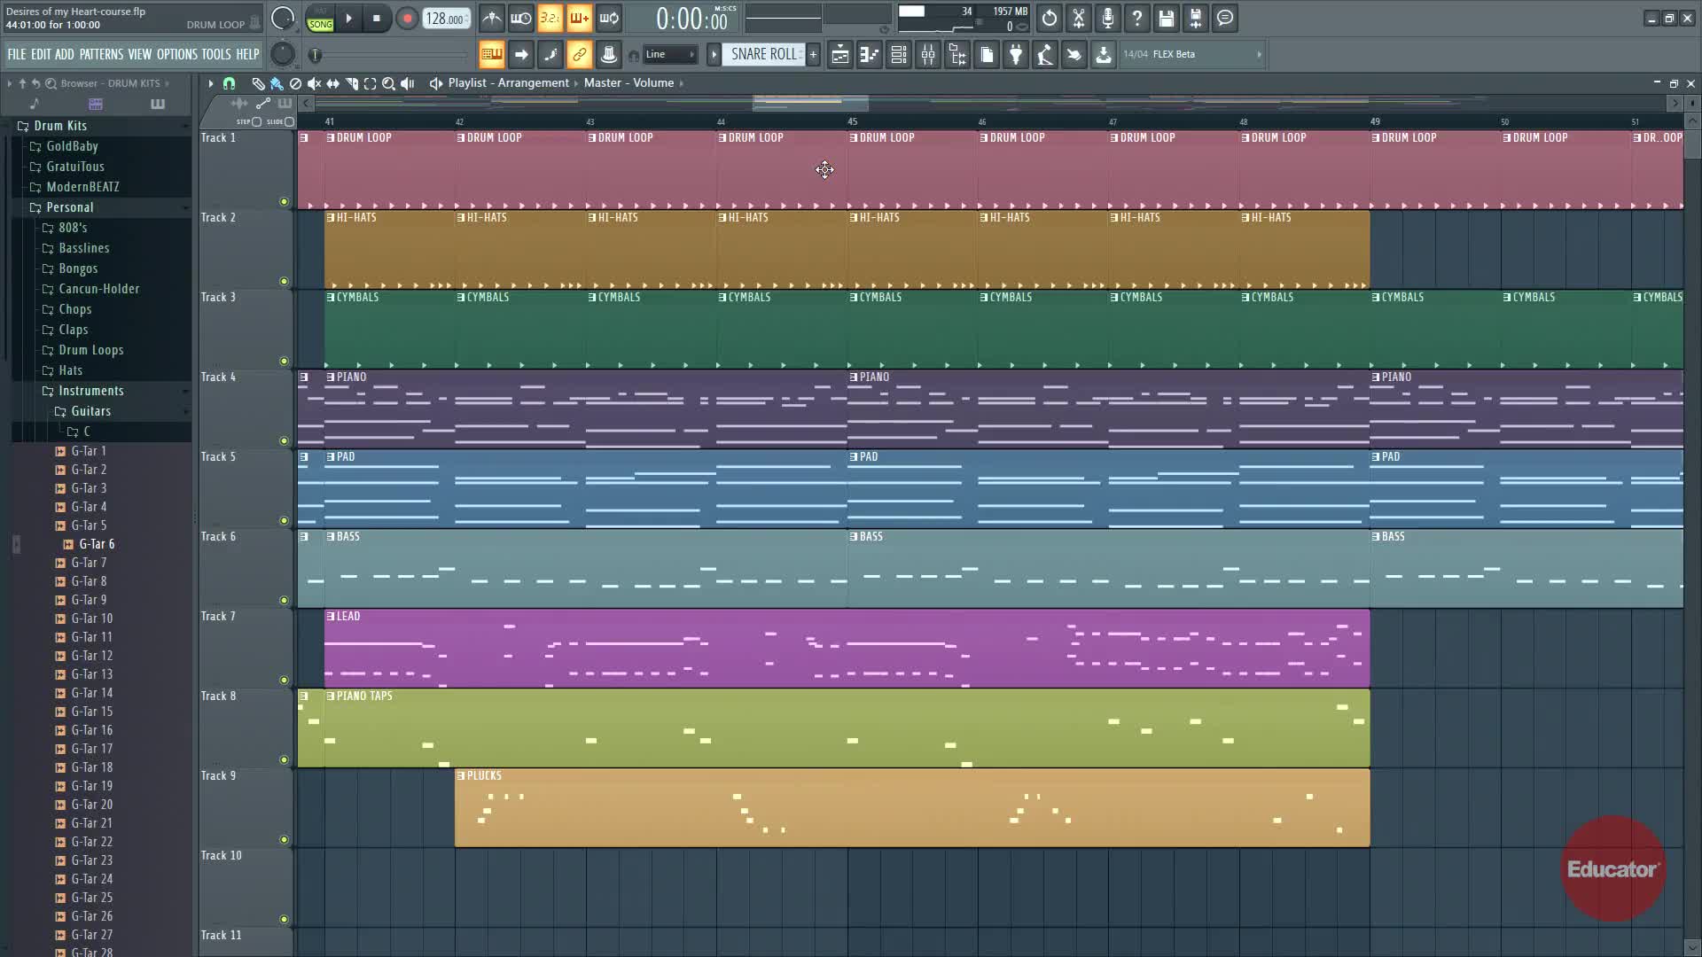Viewport: 1702px width, 957px height.
Task: Select the G-Tar 12 sample
Action: (91, 656)
